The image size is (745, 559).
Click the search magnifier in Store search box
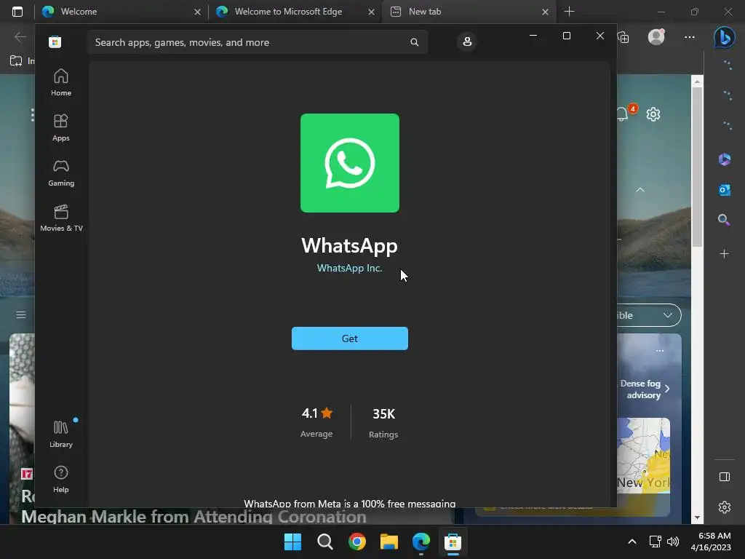click(414, 42)
